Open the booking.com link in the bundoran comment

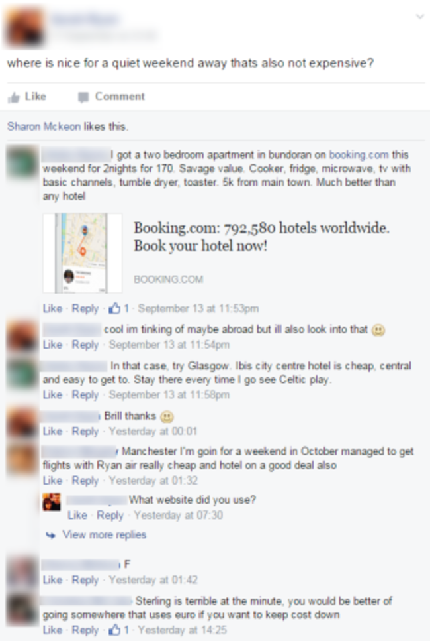click(359, 155)
